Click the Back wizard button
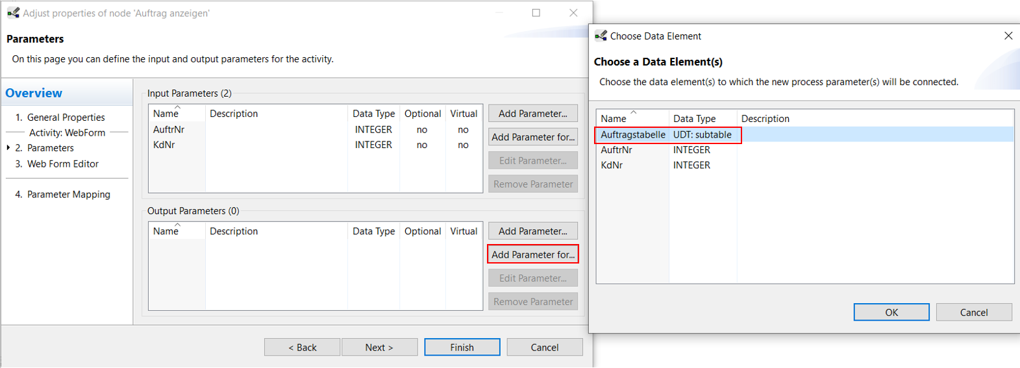 pos(302,347)
